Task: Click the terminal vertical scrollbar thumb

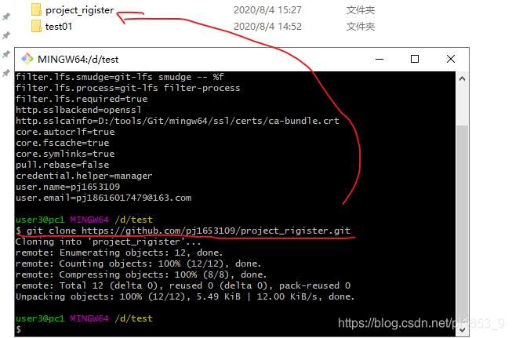Action: (x=462, y=224)
